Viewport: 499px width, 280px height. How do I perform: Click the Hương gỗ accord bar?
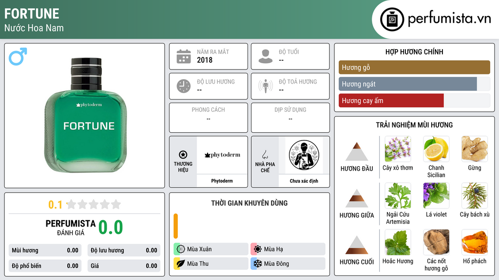[414, 67]
